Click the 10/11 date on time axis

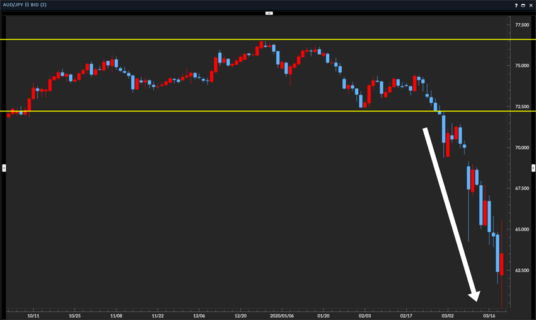(33, 314)
